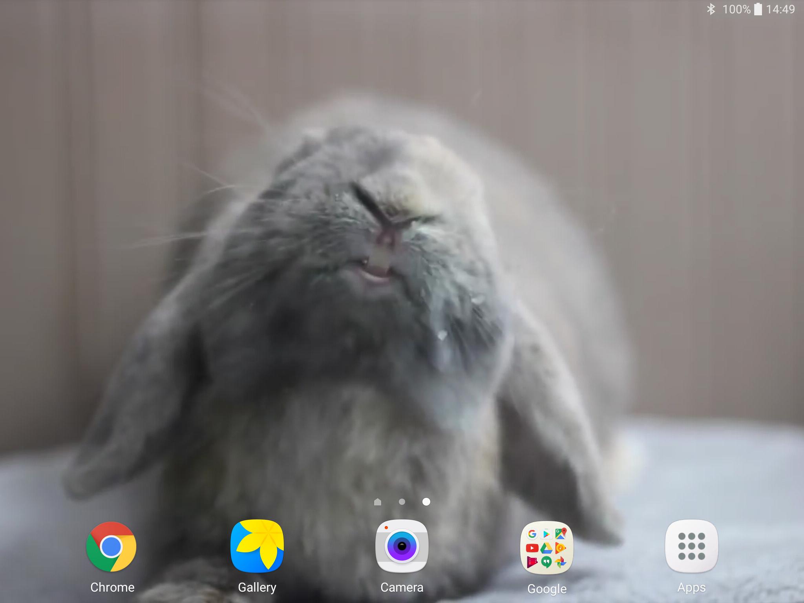This screenshot has width=804, height=603.
Task: Open the Gallery app
Action: (257, 546)
